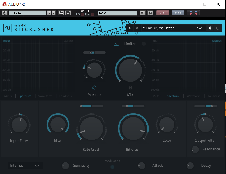This screenshot has width=226, height=174.
Task: Toggle plugin power in BitCrusher header
Action: click(218, 28)
